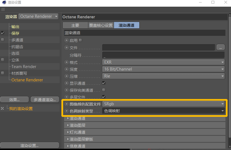Select 多通道 label in settings list
The image size is (231, 150).
point(17,40)
